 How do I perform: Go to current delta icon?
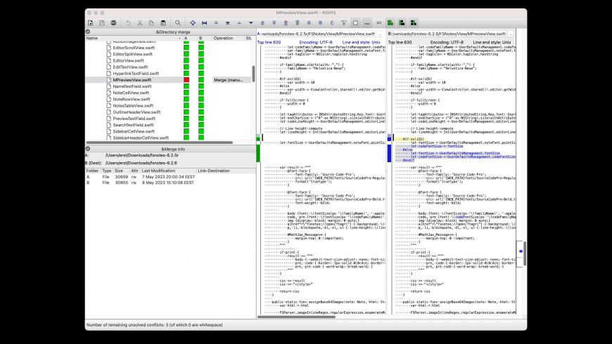pyautogui.click(x=193, y=23)
